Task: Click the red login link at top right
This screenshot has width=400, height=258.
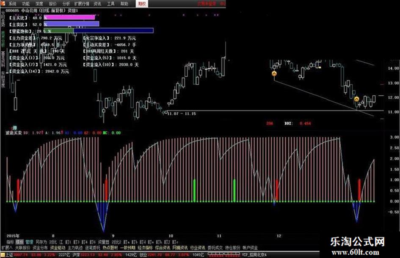Action: pyautogui.click(x=207, y=3)
